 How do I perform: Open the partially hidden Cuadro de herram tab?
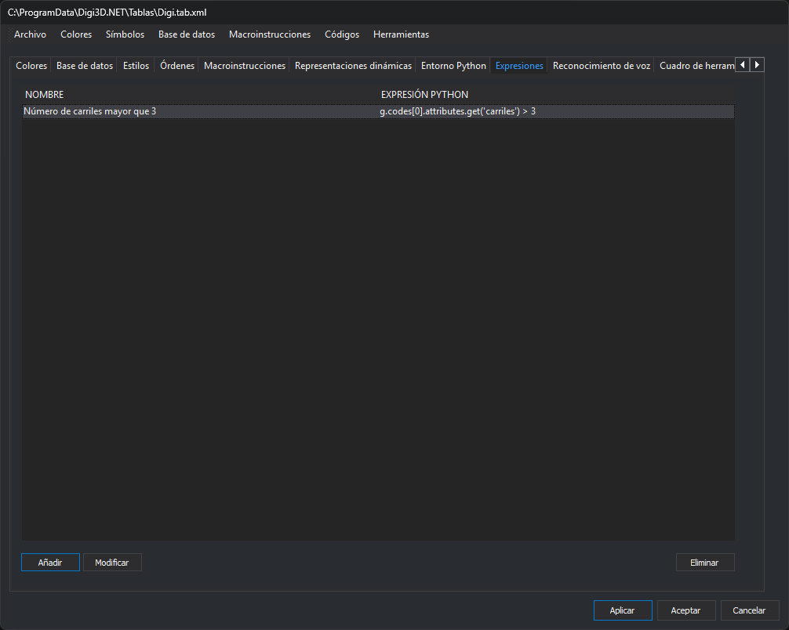696,65
